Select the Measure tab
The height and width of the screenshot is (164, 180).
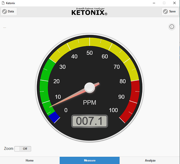point(90,160)
